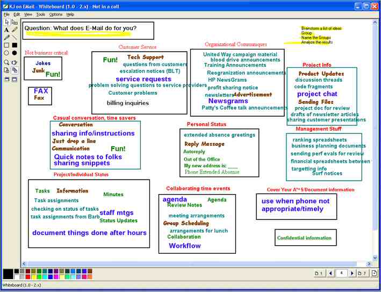The width and height of the screenshot is (381, 292).
Task: Go to the first page button
Action: [319, 274]
